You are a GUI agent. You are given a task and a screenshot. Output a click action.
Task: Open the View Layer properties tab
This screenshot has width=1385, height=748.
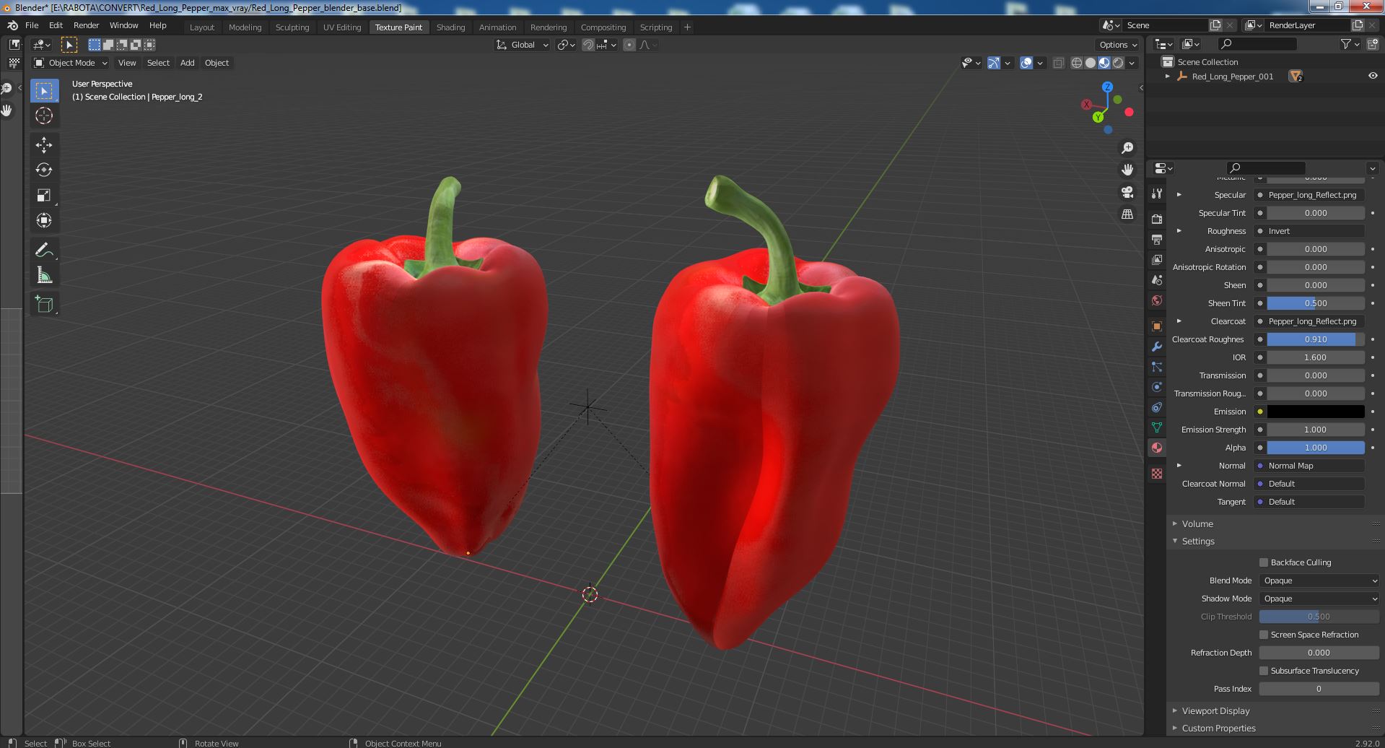pos(1157,259)
